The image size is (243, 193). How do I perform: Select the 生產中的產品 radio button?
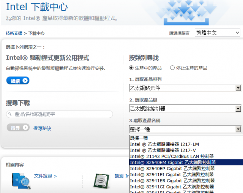[131, 68]
